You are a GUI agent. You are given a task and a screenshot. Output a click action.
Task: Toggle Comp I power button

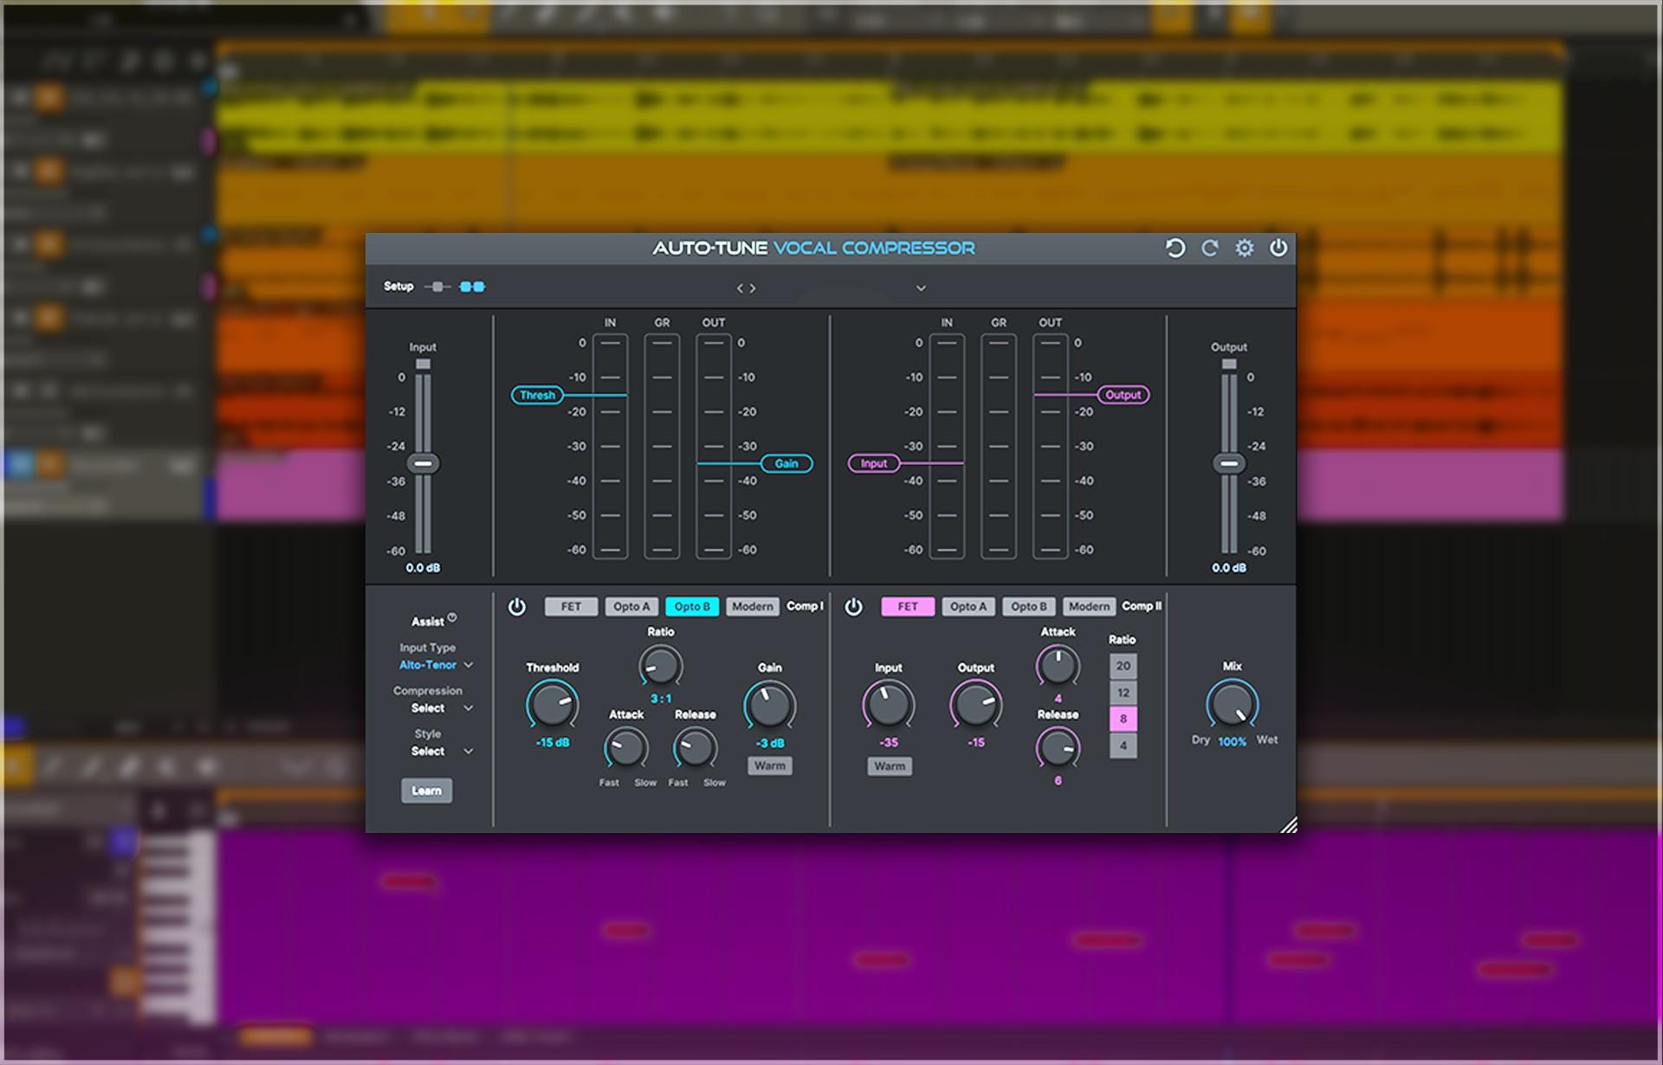pyautogui.click(x=517, y=607)
